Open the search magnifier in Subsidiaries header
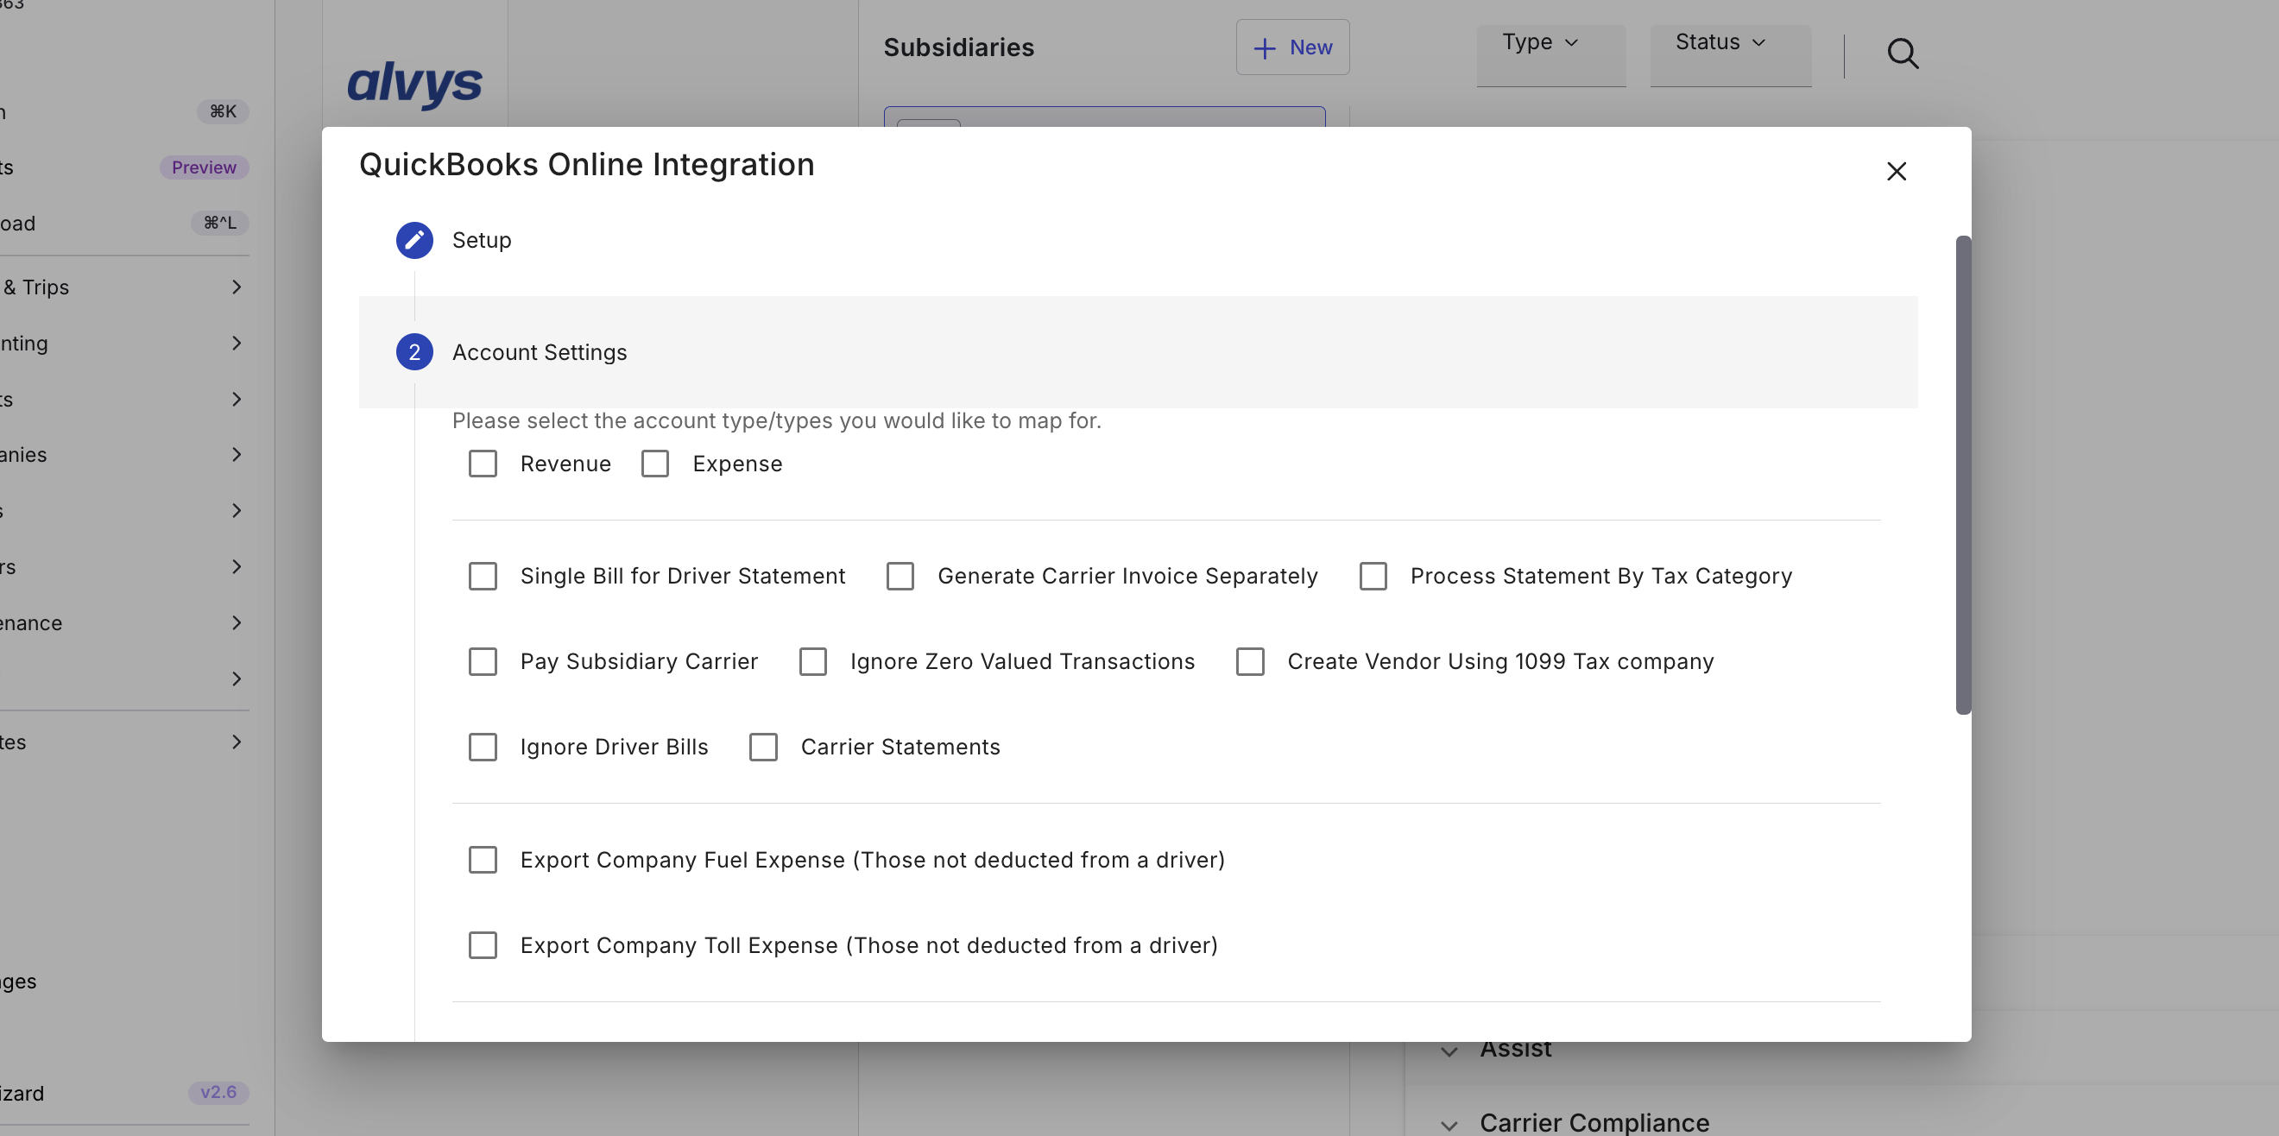The height and width of the screenshot is (1136, 2279). [1902, 54]
